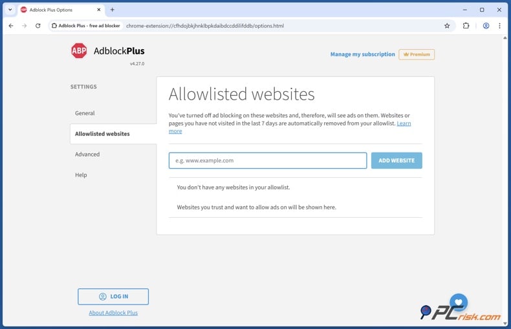
Task: Maximize the browser window
Action: [482, 10]
